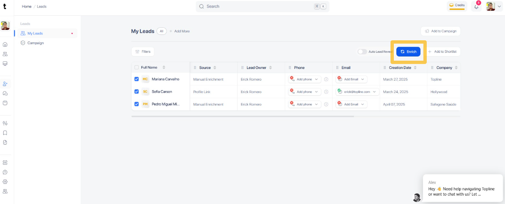The image size is (505, 204).
Task: Focus the Search field in the top bar
Action: pos(262,6)
